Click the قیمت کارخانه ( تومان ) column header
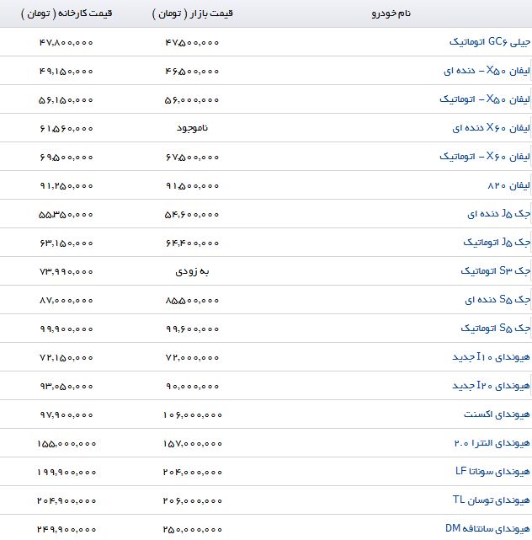The image size is (532, 540). click(x=66, y=13)
